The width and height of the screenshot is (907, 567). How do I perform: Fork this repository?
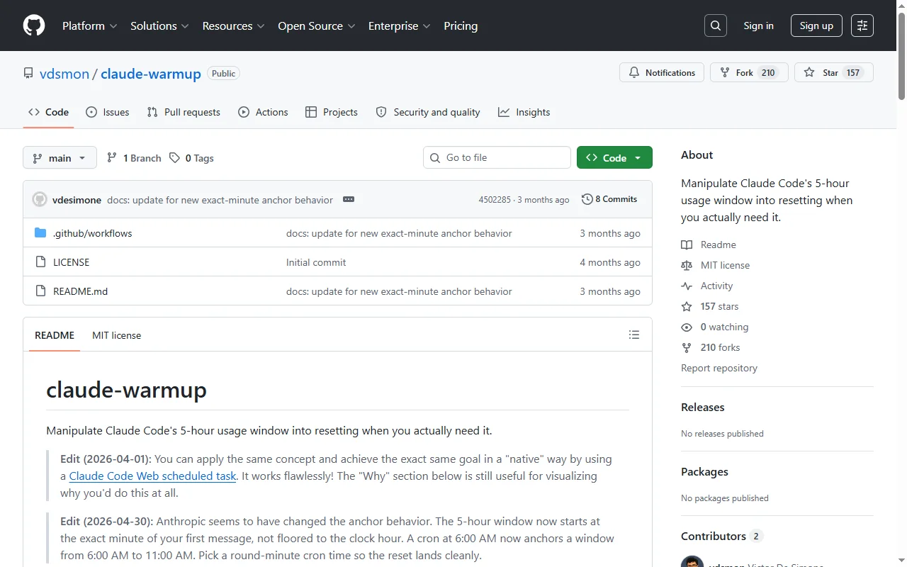pos(749,72)
